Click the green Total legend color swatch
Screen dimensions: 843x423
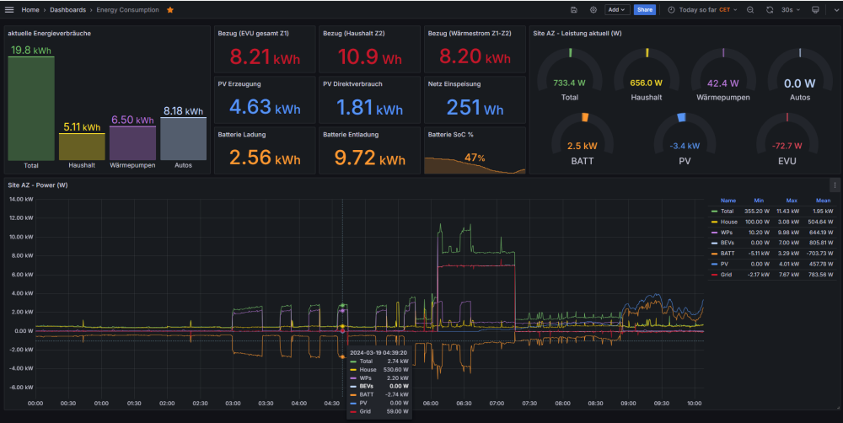[714, 211]
